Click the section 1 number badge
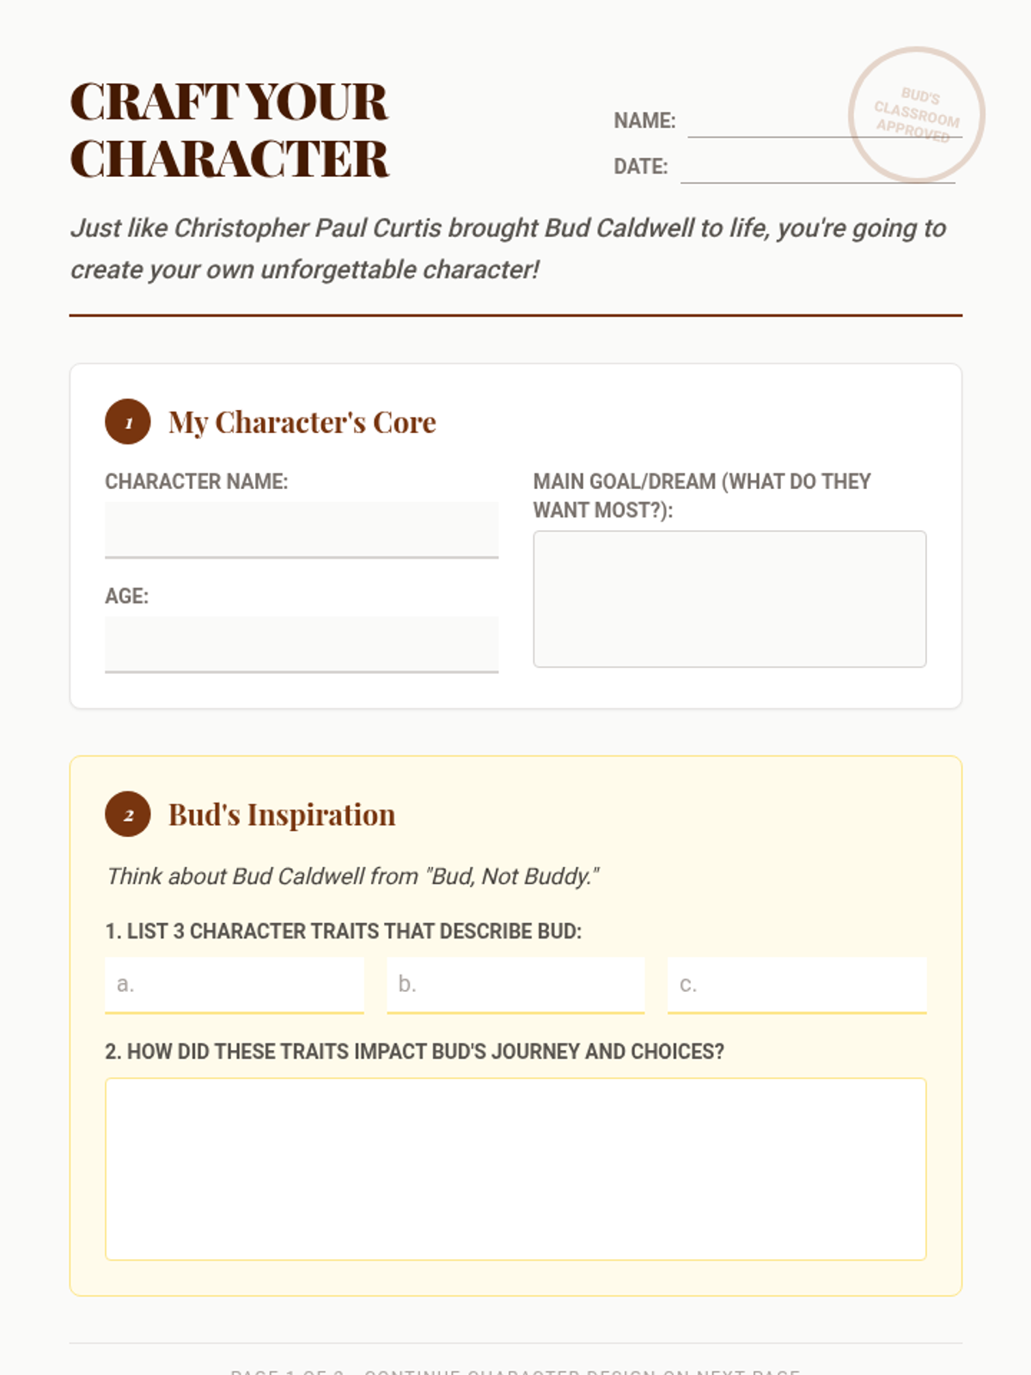 [128, 422]
